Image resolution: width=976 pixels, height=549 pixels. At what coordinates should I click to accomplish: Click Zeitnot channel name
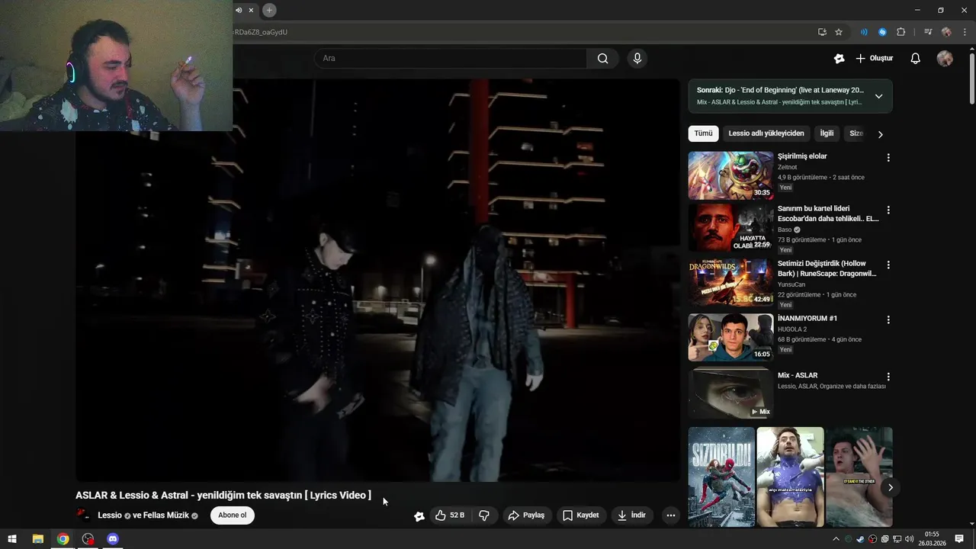coord(787,167)
